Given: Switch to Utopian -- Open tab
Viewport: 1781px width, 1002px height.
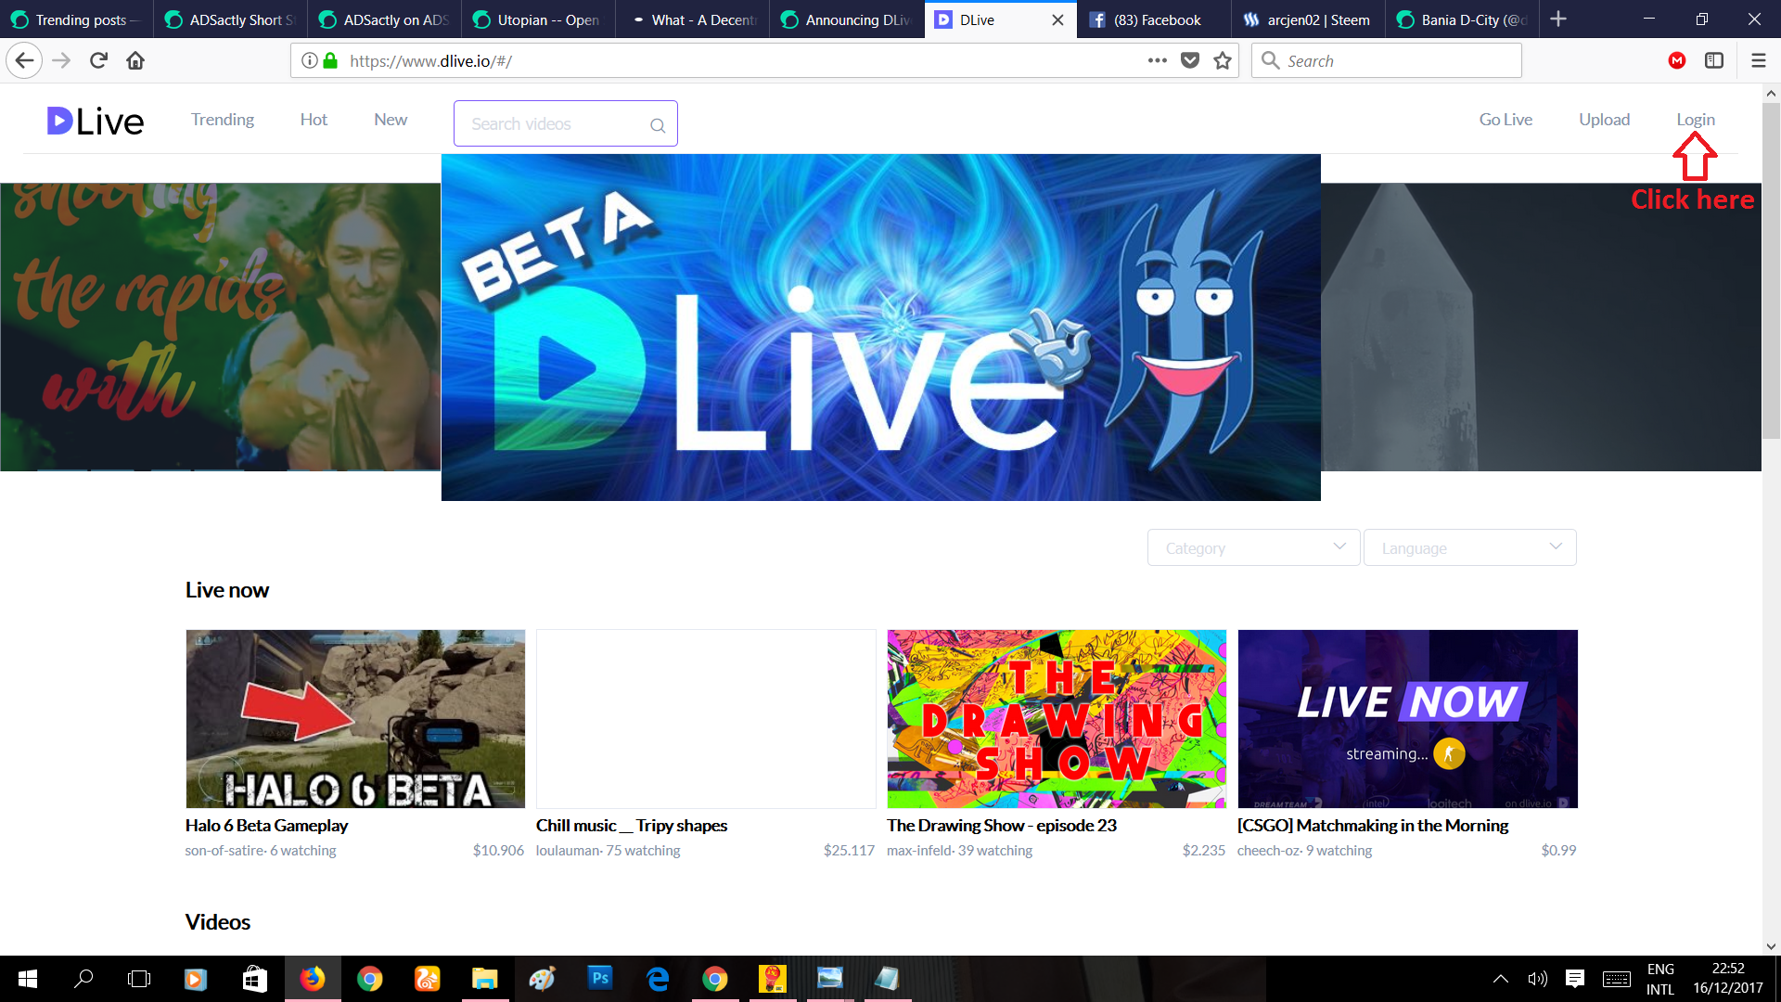Looking at the screenshot, I should coord(538,19).
